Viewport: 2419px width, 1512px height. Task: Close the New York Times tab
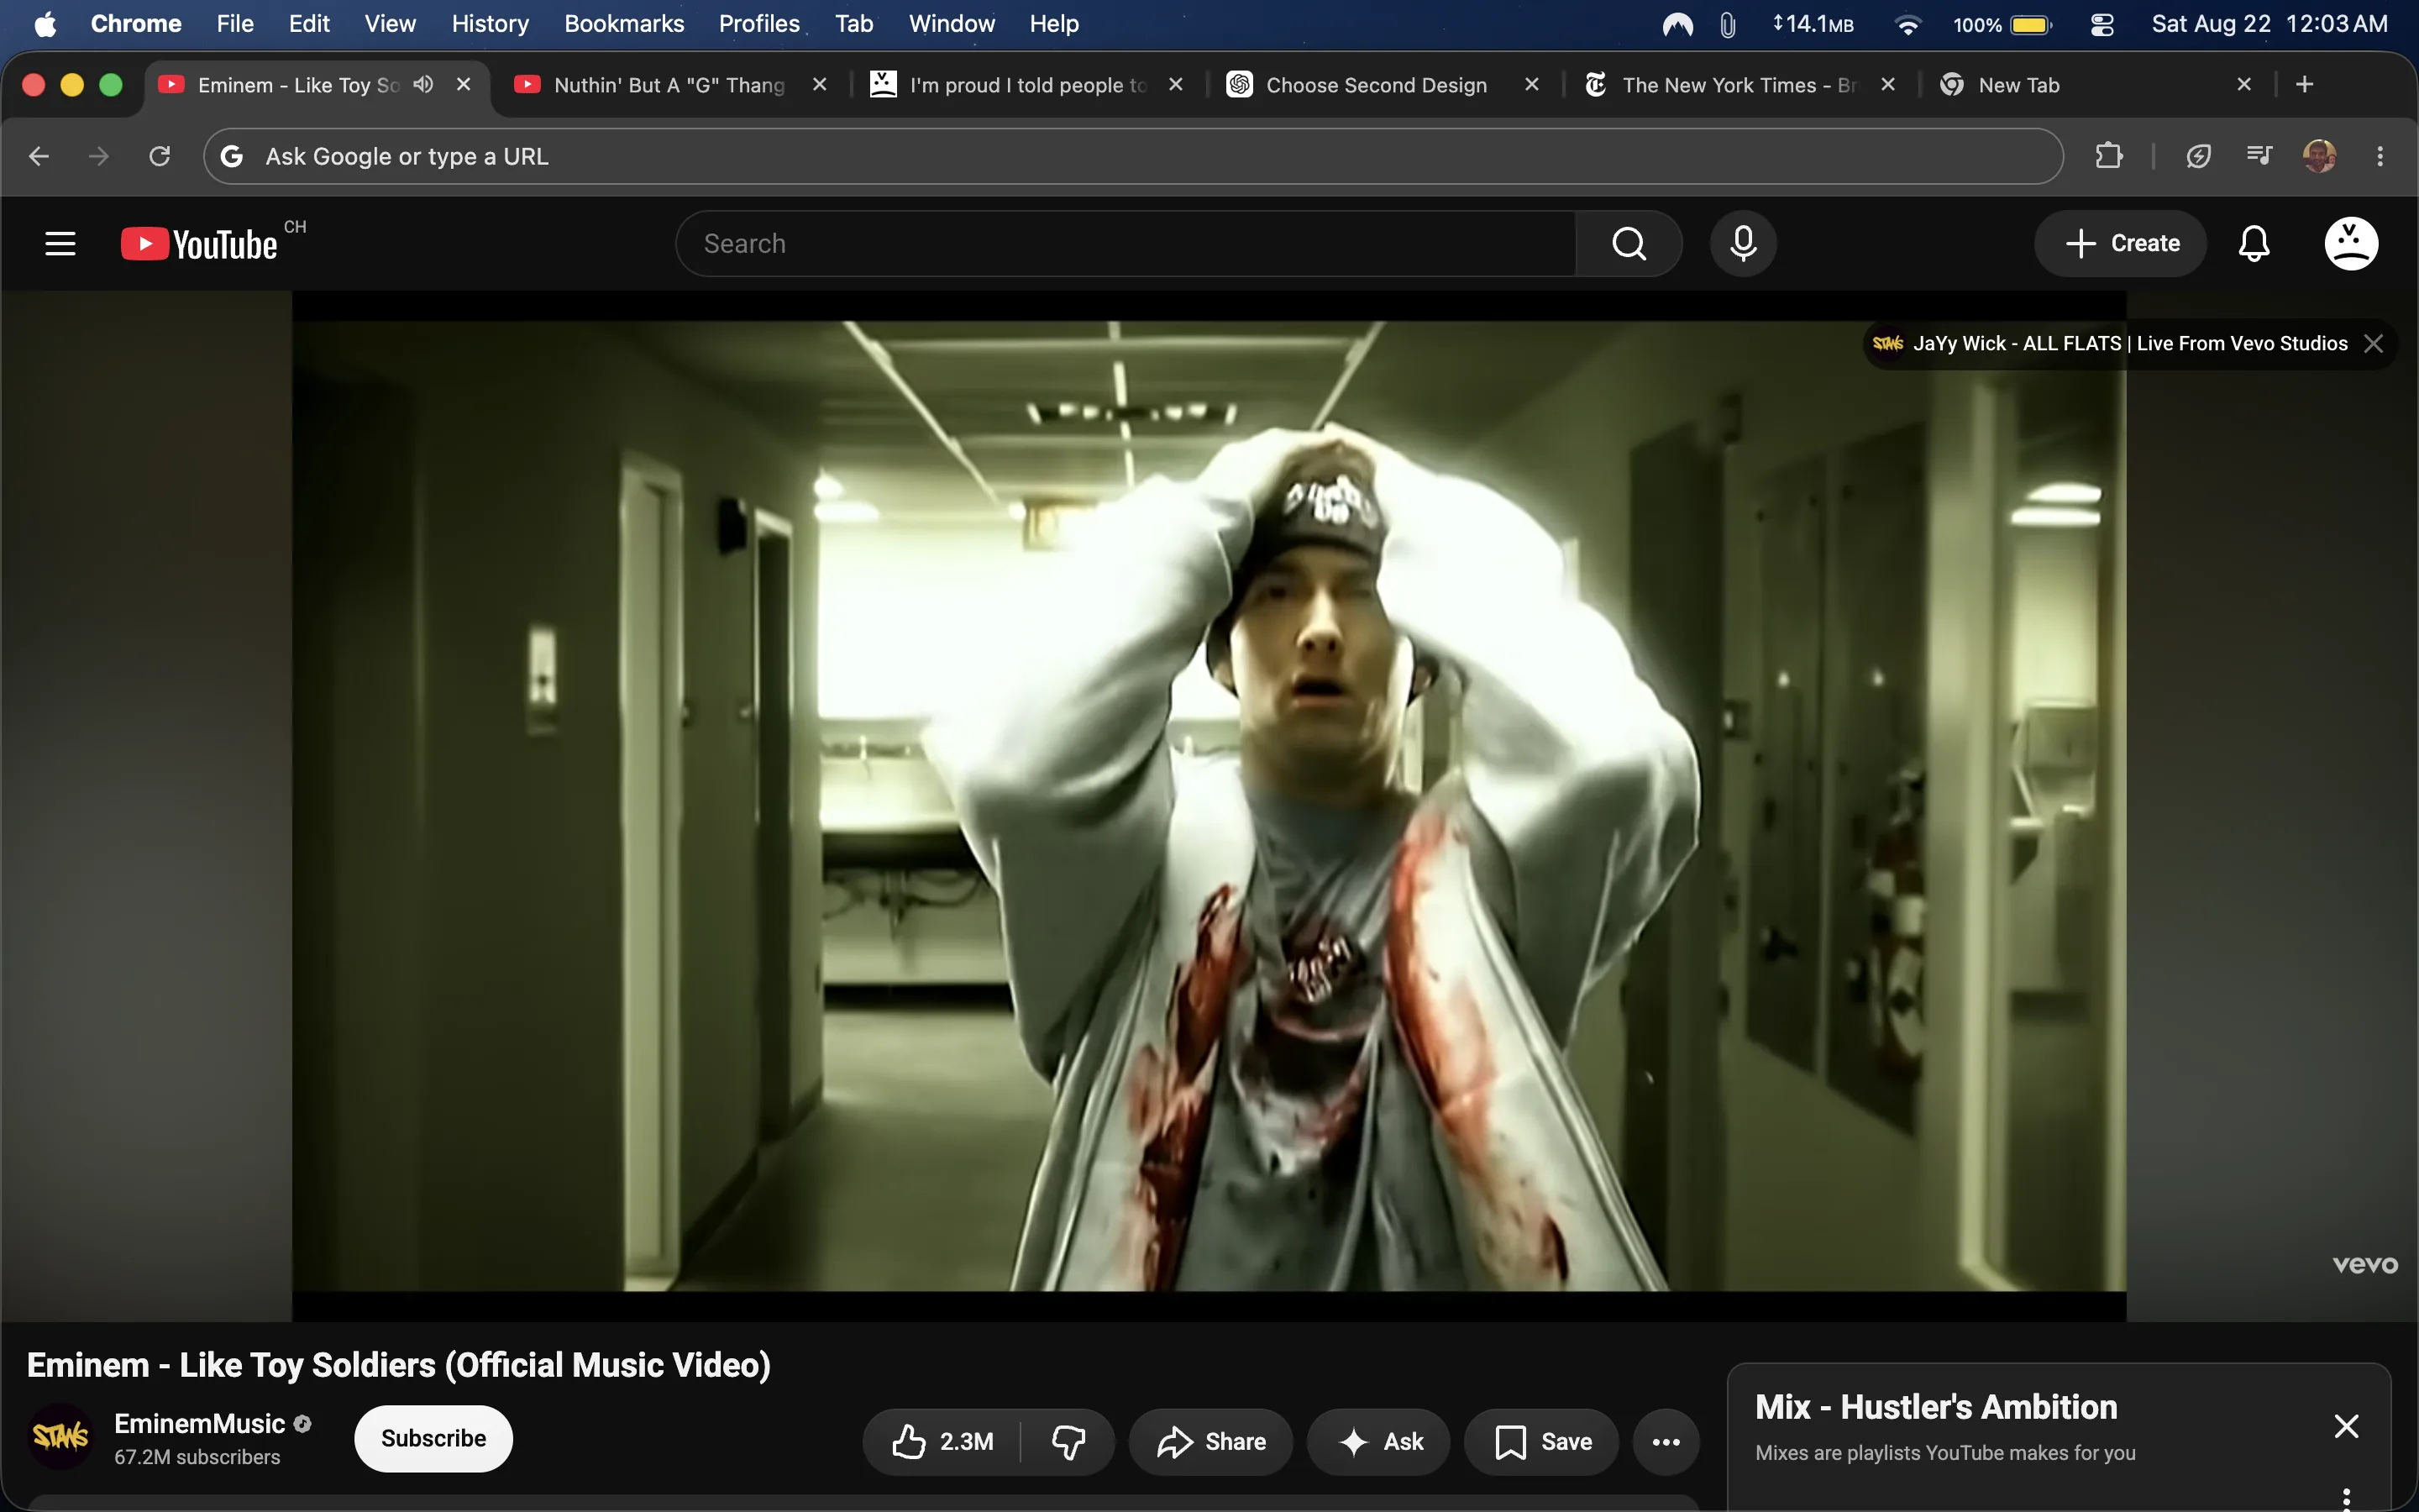1888,85
